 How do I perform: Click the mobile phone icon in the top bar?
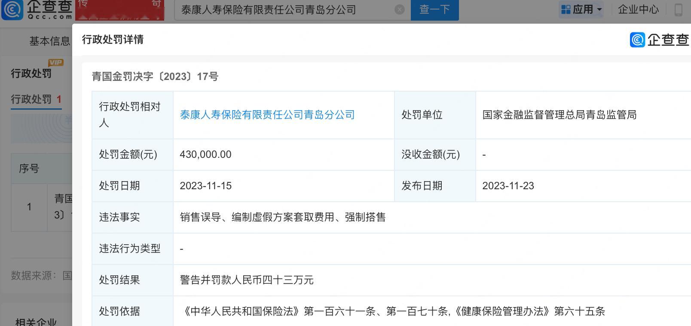coord(679,9)
